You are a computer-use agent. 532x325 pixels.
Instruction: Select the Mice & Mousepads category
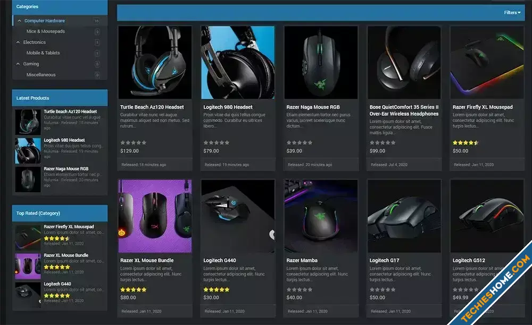coord(45,31)
